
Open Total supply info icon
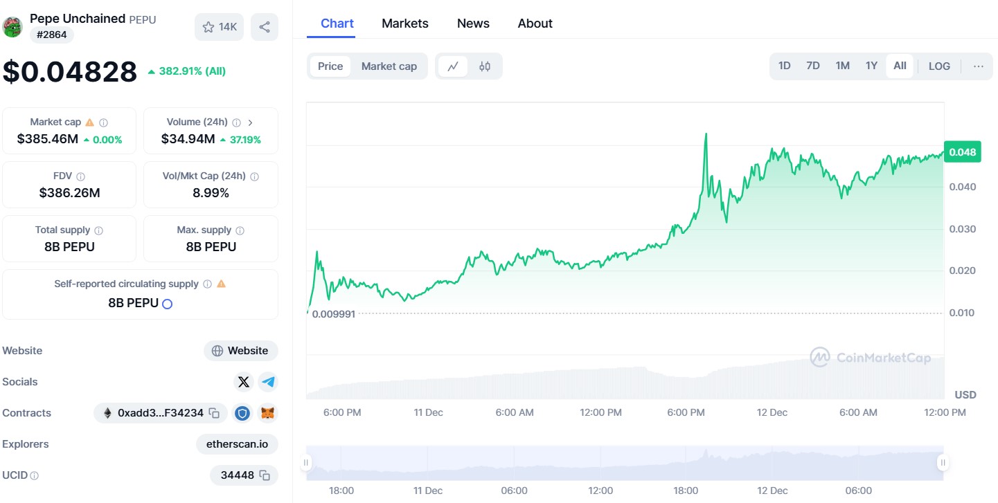(98, 230)
